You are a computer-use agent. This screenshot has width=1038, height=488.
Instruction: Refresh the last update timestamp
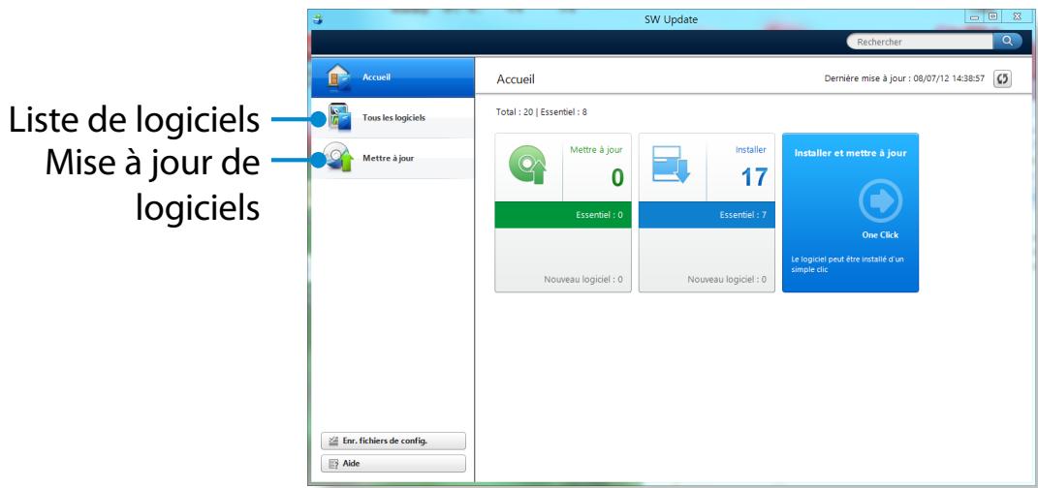1004,78
